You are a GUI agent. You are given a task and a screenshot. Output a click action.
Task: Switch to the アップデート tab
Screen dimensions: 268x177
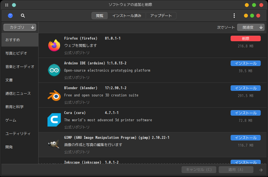click(x=161, y=16)
